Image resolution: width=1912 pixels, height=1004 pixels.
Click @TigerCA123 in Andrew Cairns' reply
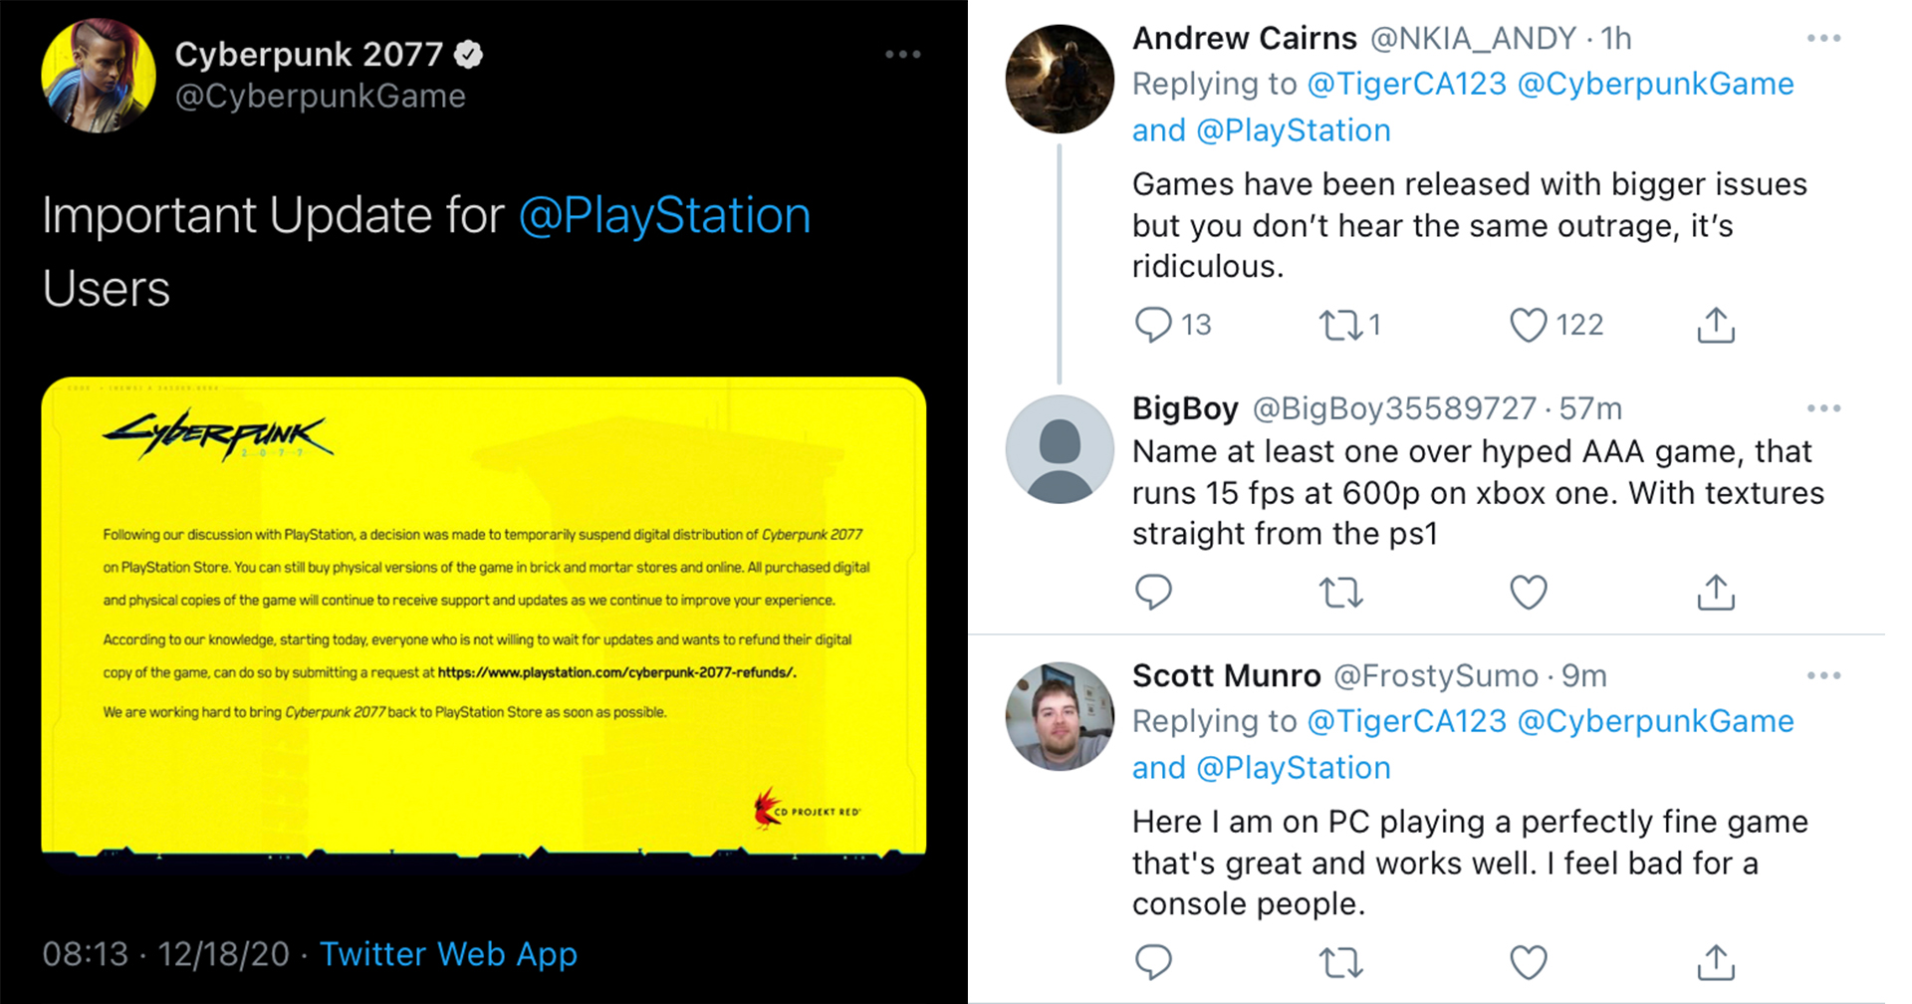point(1406,85)
